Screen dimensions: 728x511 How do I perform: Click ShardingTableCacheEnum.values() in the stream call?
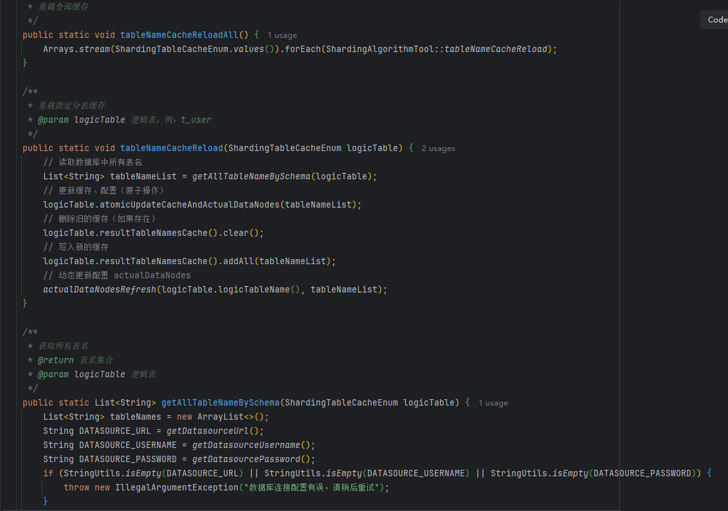[195, 49]
